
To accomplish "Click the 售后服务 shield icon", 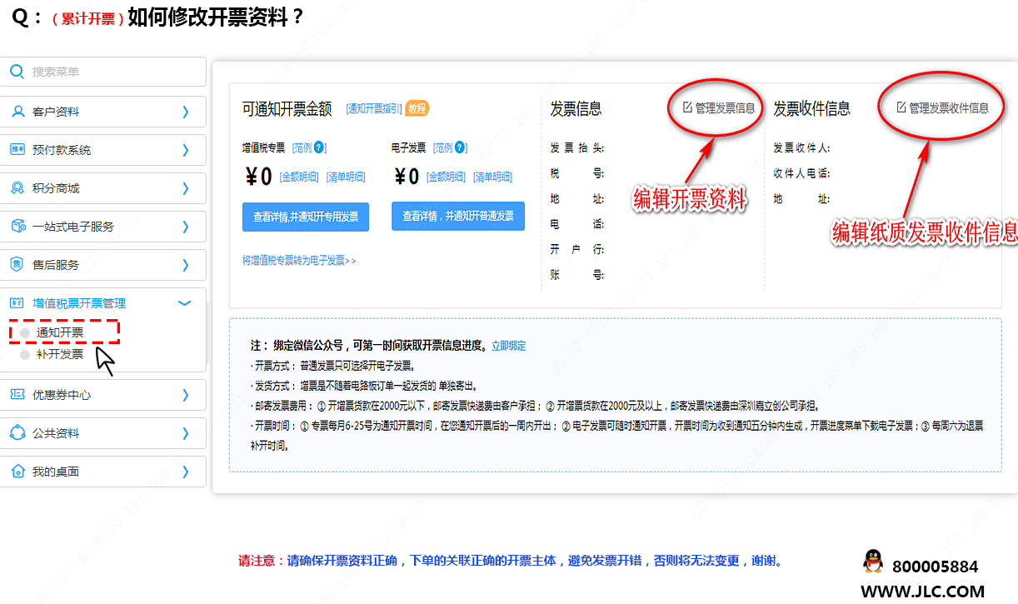I will [17, 265].
